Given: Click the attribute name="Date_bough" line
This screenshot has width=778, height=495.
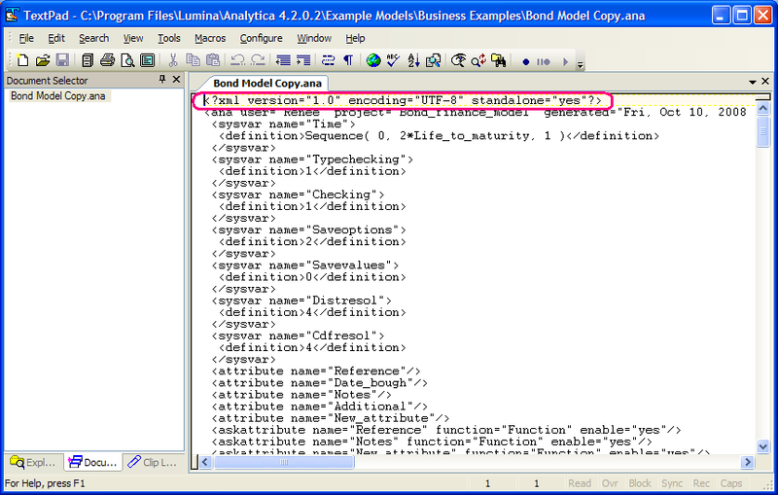Looking at the screenshot, I should click(320, 383).
